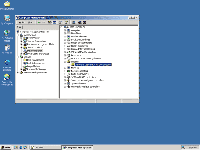Expand the Network adapters category
The image size is (200, 150).
pyautogui.click(x=65, y=71)
